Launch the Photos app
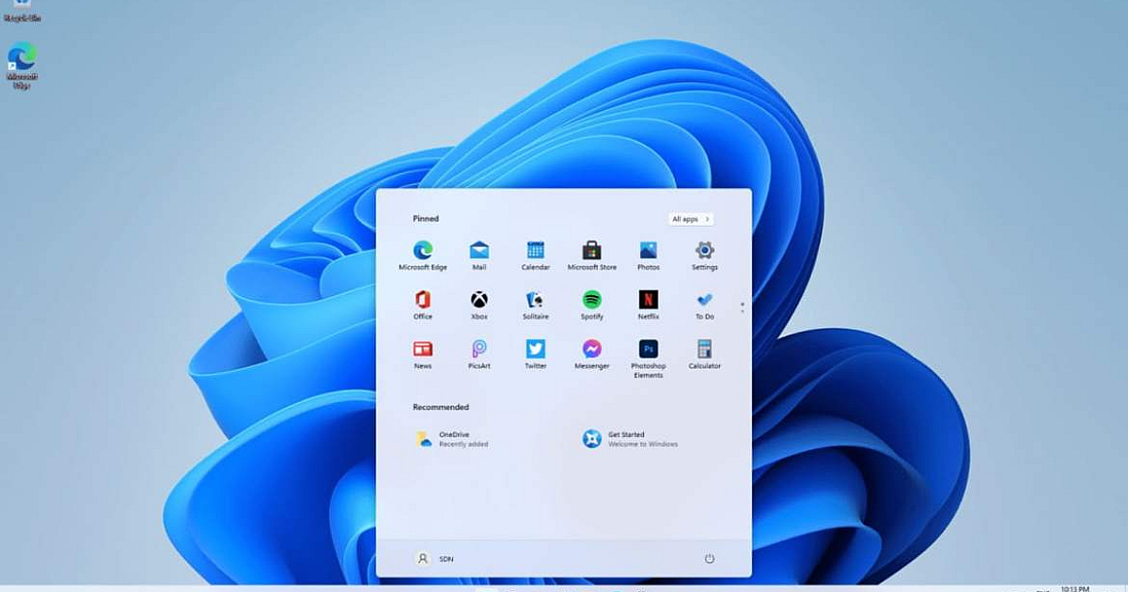 pyautogui.click(x=649, y=255)
